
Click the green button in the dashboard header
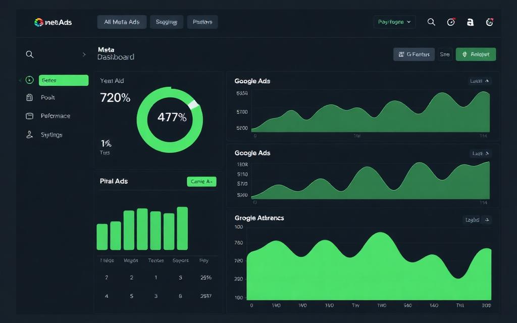click(x=476, y=55)
